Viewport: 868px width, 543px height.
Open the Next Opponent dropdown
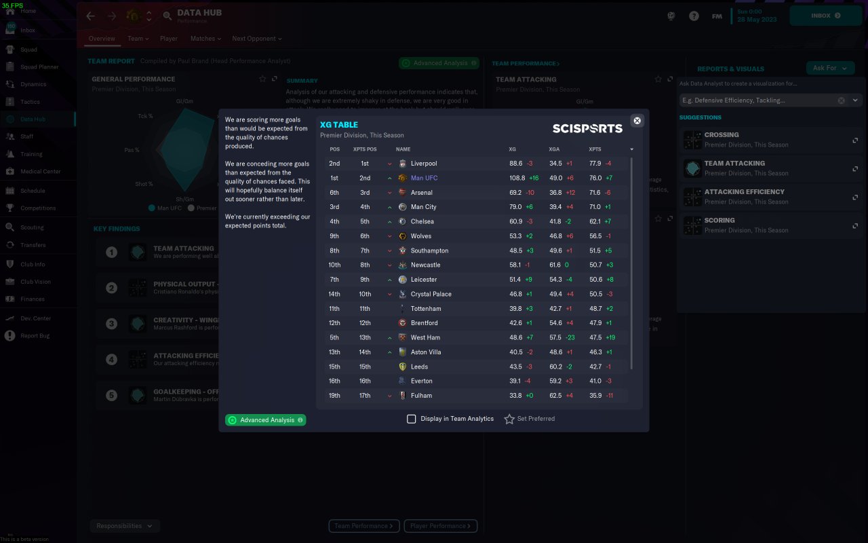(x=256, y=39)
